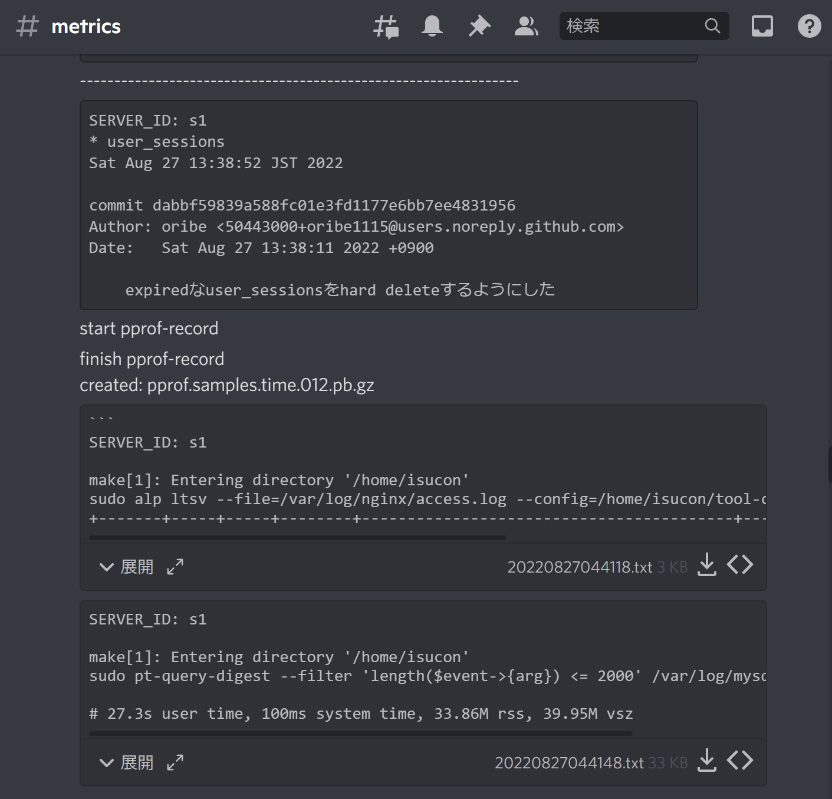Click the metrics channel name
This screenshot has width=832, height=799.
86,27
